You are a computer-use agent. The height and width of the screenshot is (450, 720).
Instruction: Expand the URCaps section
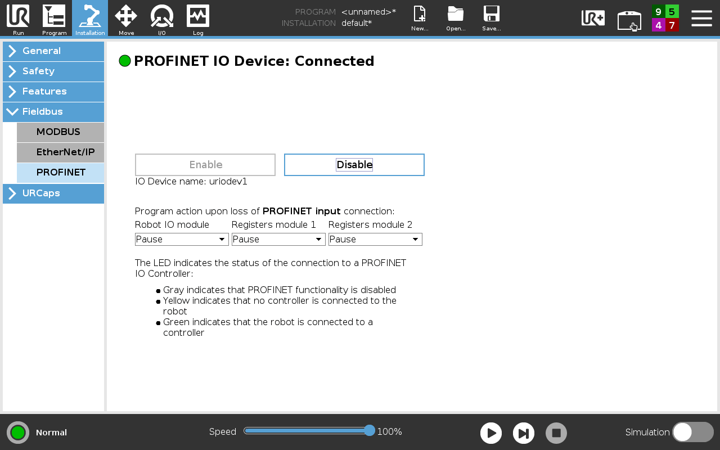[x=53, y=193]
